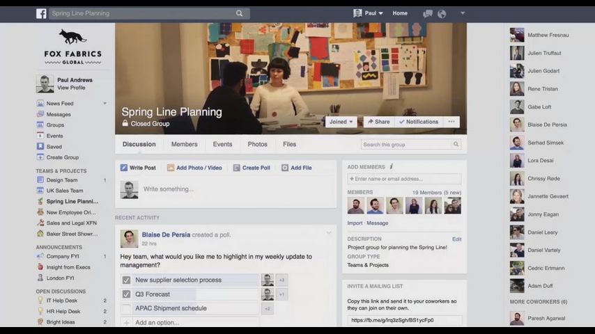
Task: Click the mailing list invite link field
Action: point(405,320)
